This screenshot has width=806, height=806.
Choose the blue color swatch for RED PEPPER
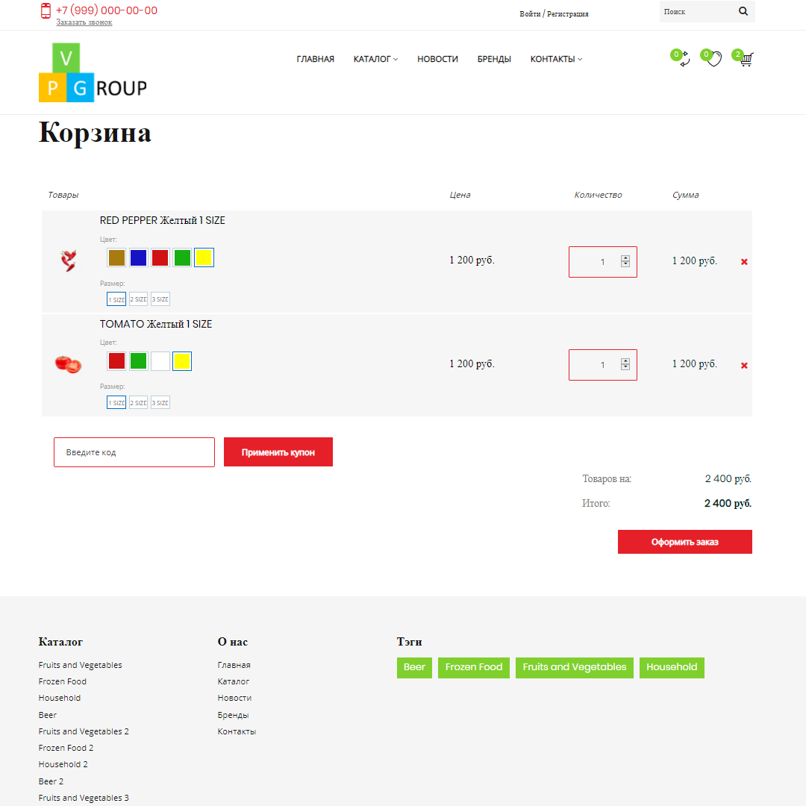coord(138,258)
